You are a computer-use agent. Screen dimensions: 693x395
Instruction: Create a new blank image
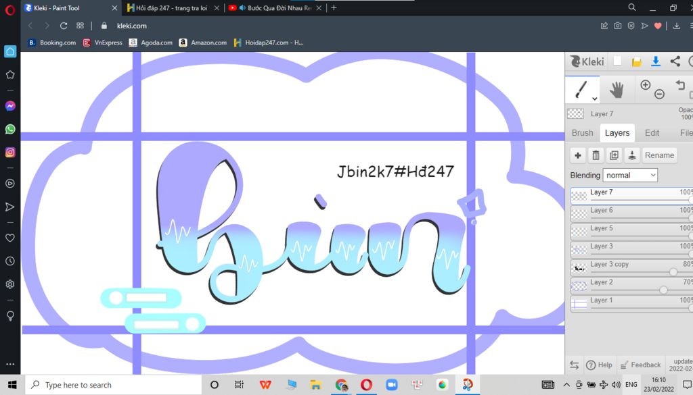[617, 61]
